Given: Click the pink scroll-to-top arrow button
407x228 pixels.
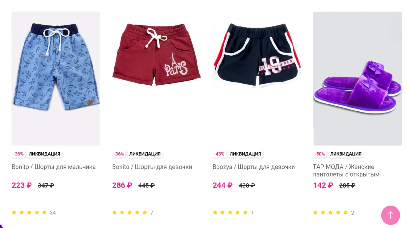Looking at the screenshot, I should coord(390,215).
